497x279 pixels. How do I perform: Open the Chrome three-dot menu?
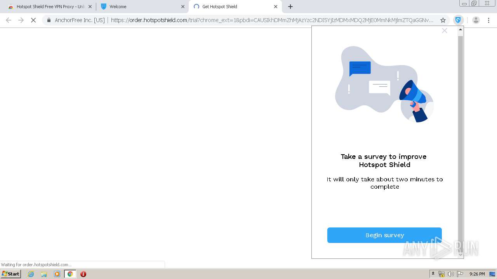[488, 20]
